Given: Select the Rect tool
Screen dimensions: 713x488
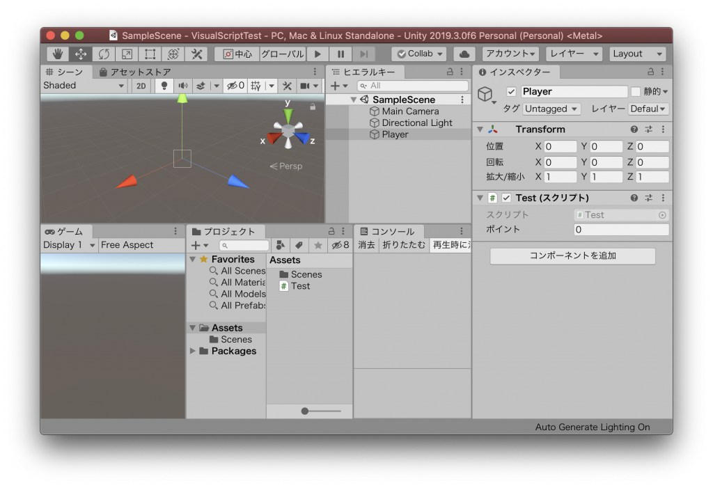Looking at the screenshot, I should [x=150, y=54].
